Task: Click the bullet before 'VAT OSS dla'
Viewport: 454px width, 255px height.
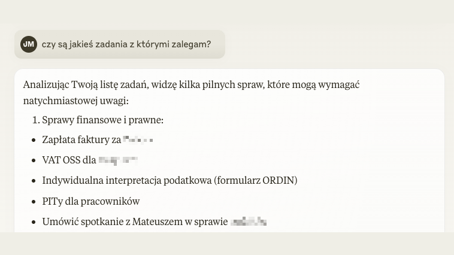Action: click(x=34, y=160)
